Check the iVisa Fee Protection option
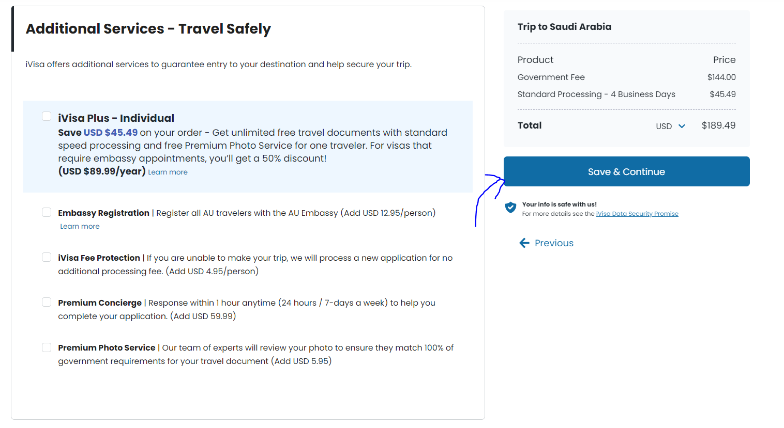Viewport: 784px width, 428px height. coord(47,257)
